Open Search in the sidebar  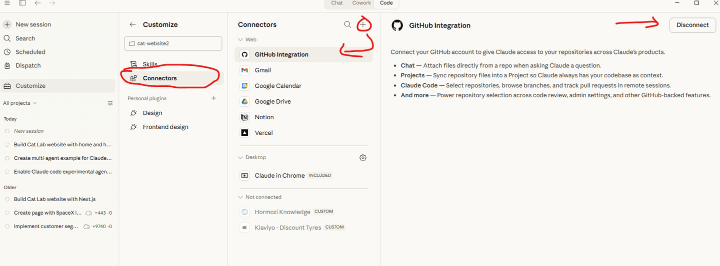(x=25, y=38)
